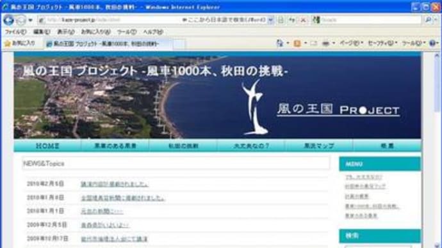The image size is (442, 248).
Task: Click the search magnifier icon
Action: click(x=428, y=20)
